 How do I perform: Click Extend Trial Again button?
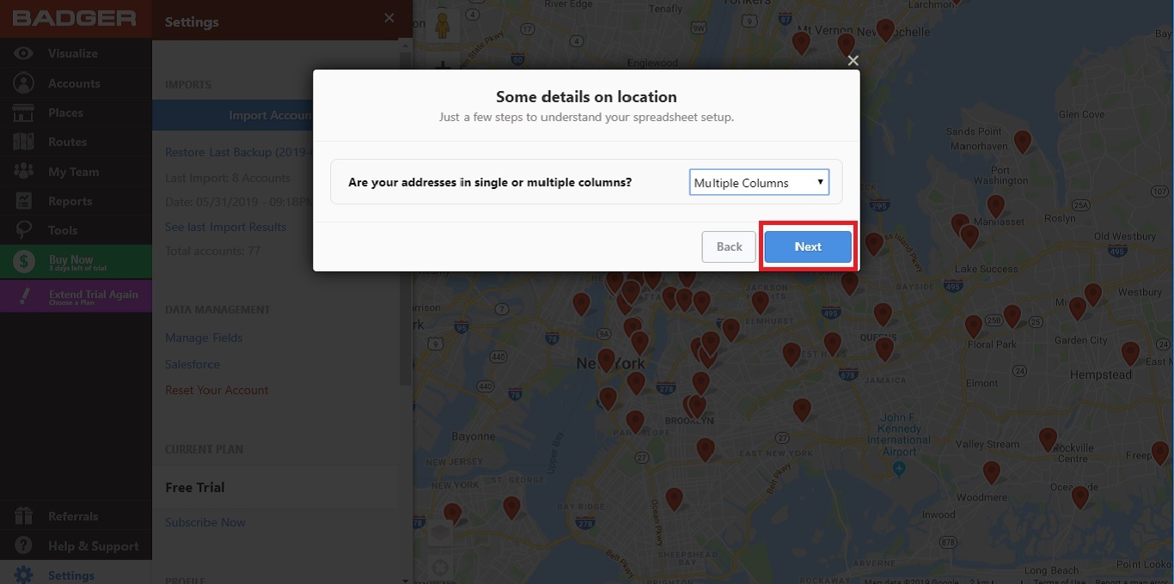[x=76, y=296]
